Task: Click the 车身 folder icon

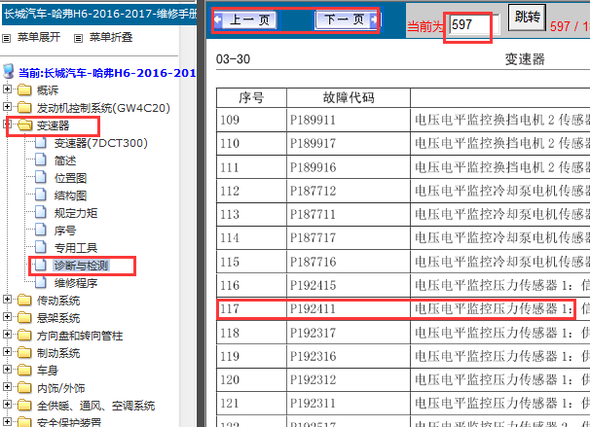Action: tap(24, 370)
